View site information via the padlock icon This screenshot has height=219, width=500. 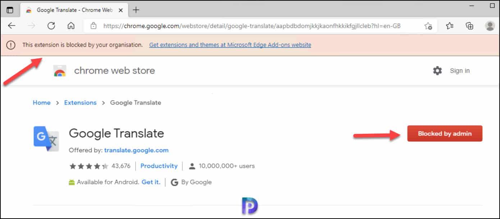point(94,25)
